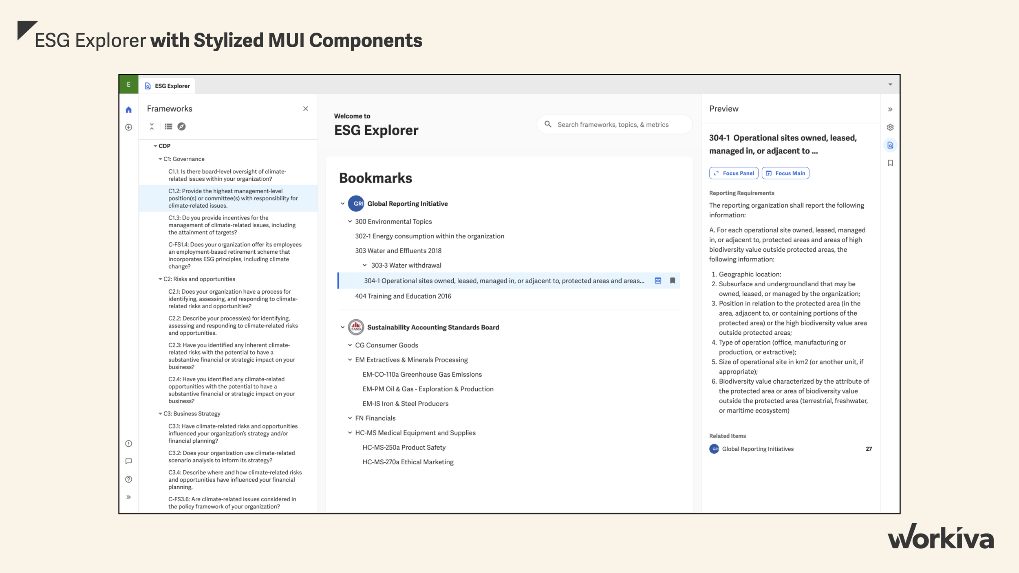Open EM-IS Iron & Steel Producers
1019x573 pixels.
406,404
